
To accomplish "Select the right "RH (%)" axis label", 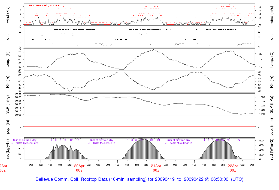I will point(272,82).
